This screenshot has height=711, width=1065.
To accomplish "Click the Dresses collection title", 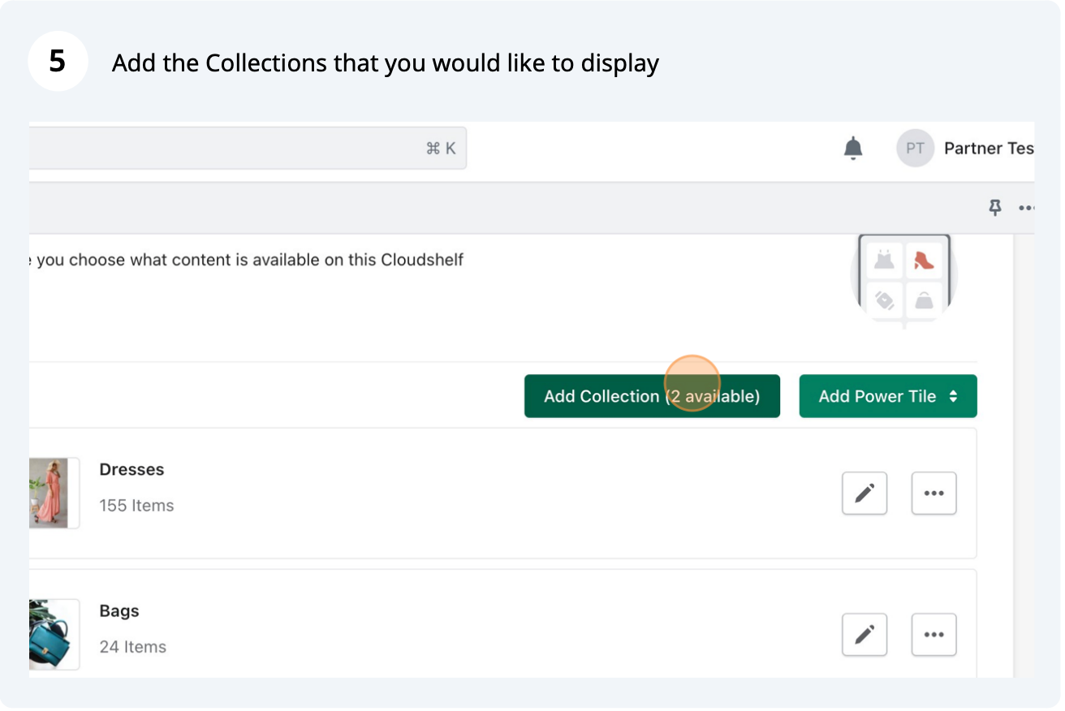I will click(132, 470).
